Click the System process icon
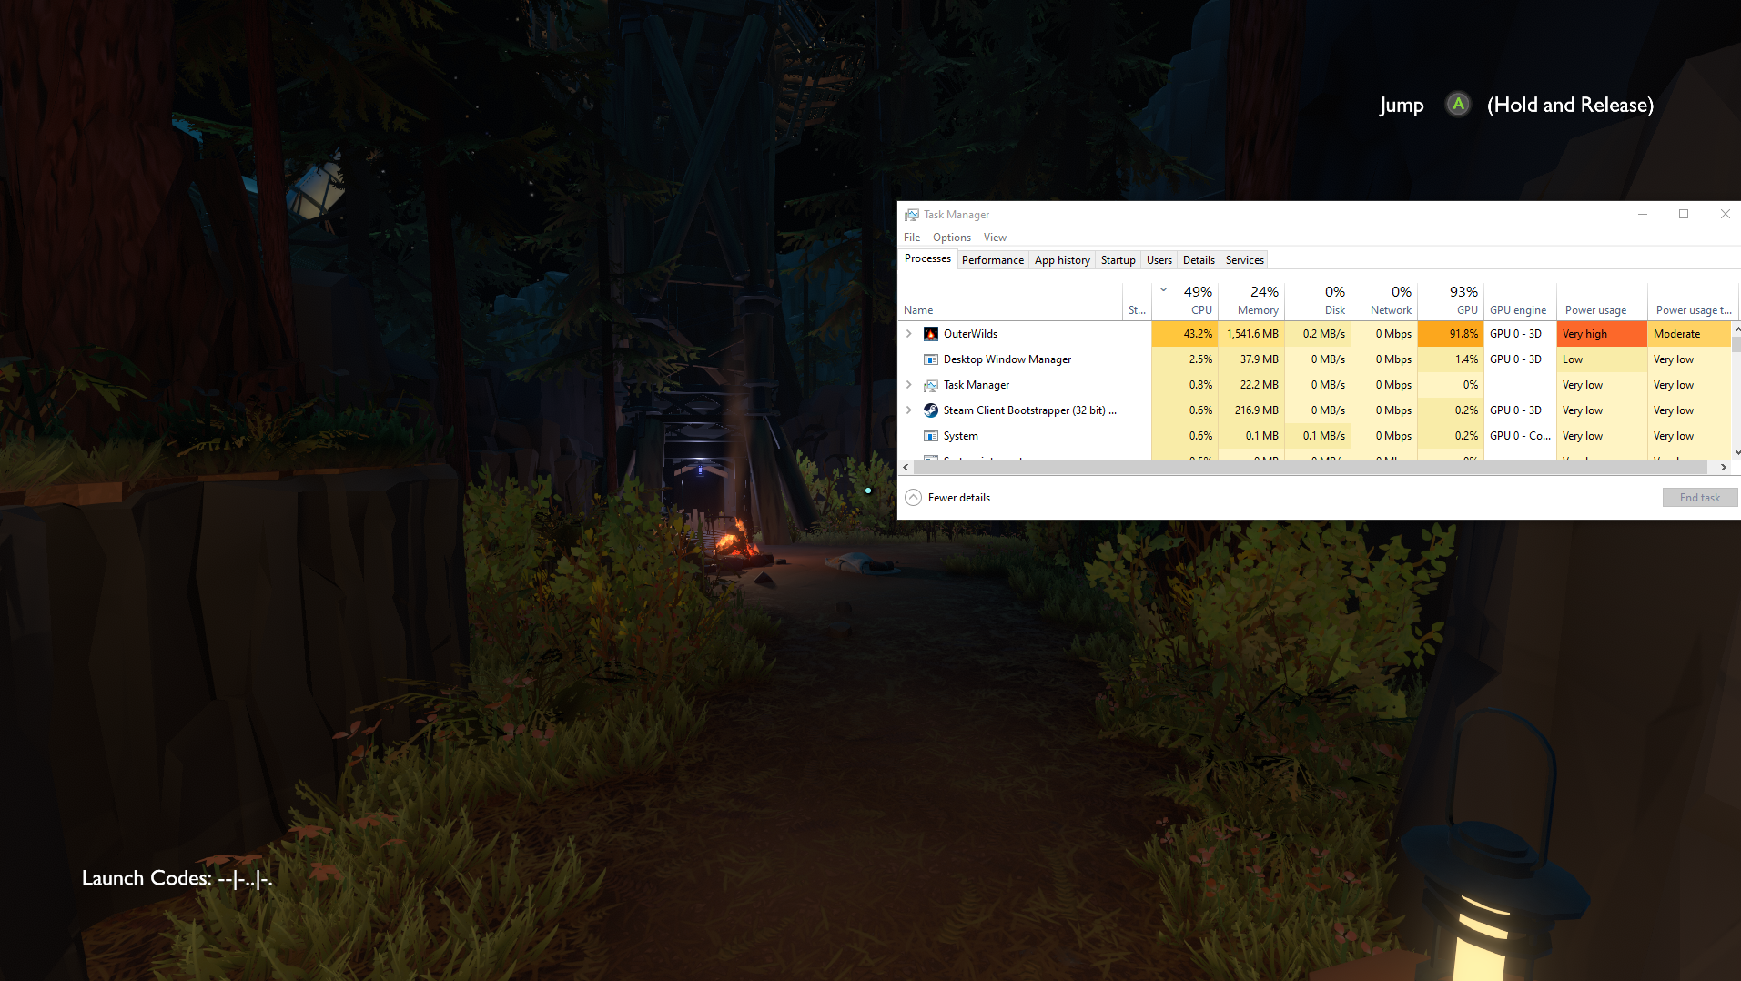This screenshot has height=981, width=1741. (x=931, y=436)
